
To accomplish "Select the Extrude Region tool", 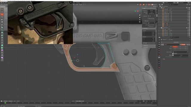I will point(2,33).
